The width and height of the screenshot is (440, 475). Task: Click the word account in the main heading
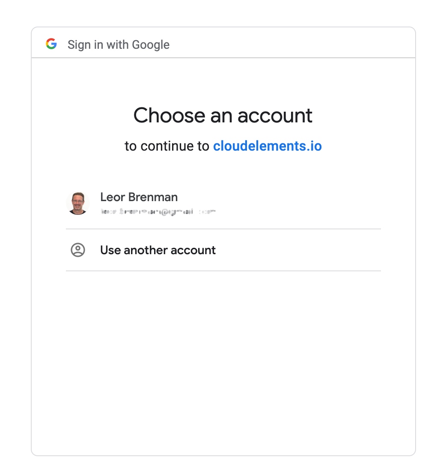pyautogui.click(x=275, y=116)
